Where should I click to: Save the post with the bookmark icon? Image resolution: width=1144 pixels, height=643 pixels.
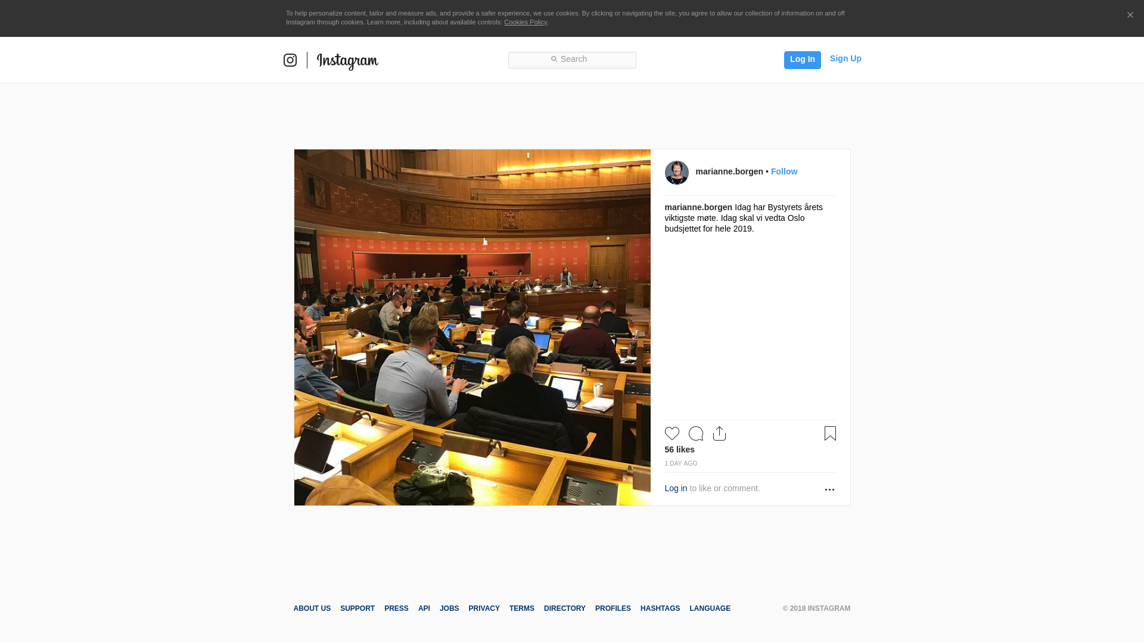[x=830, y=433]
